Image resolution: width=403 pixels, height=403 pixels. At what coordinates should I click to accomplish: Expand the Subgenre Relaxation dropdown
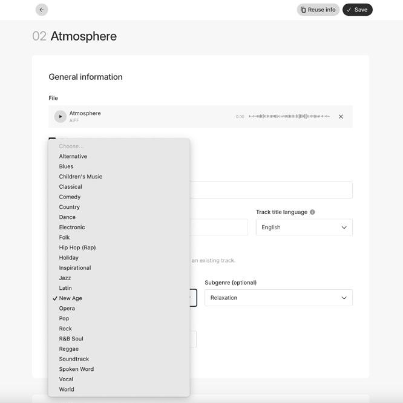click(278, 298)
